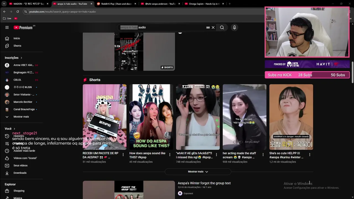This screenshot has width=354, height=199.
Task: Play the KARINA's in danger short
Action: [291, 117]
